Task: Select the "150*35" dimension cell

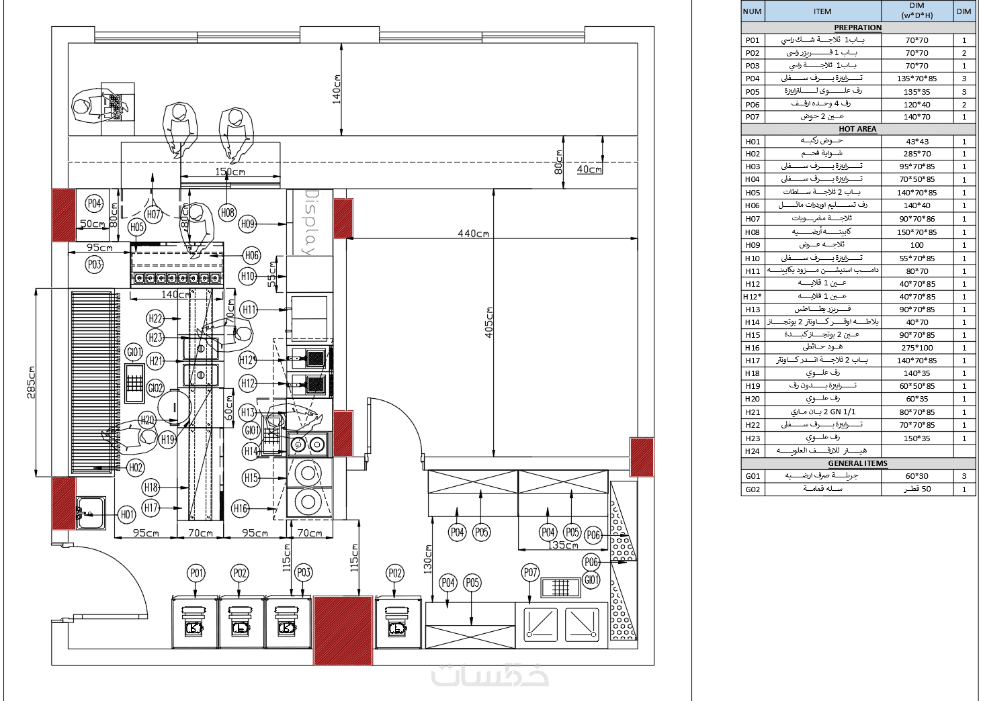Action: (x=917, y=438)
